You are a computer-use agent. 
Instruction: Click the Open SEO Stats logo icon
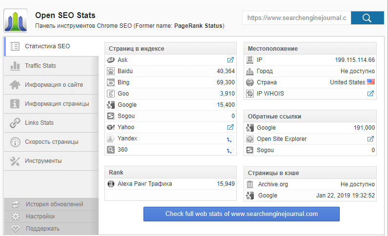coord(15,20)
